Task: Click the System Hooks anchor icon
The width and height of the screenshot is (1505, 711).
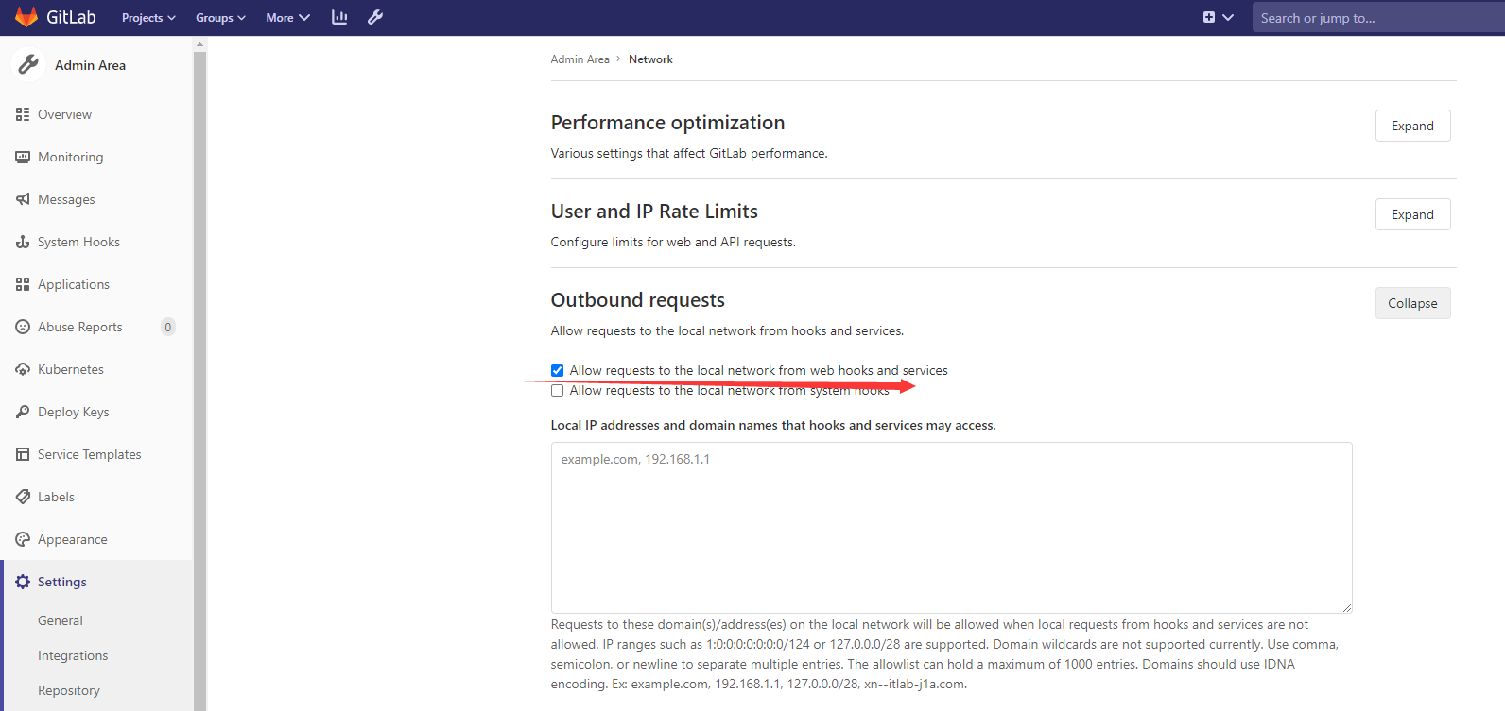Action: (x=23, y=242)
